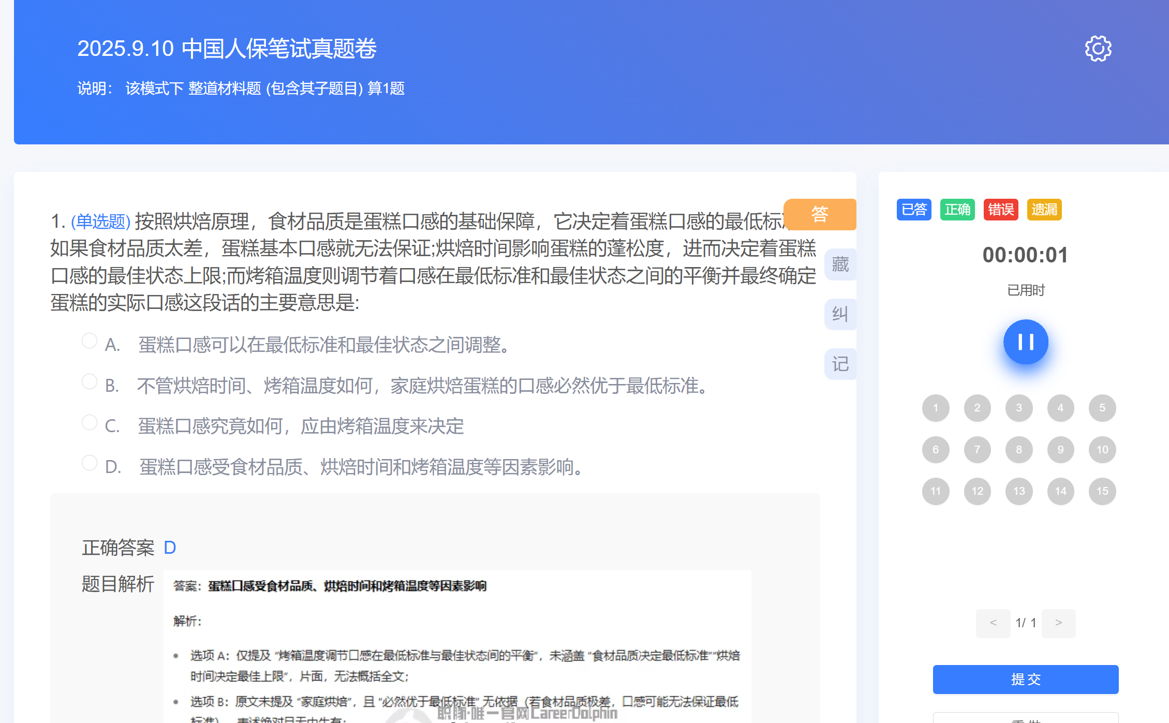Select option C radio button

point(90,423)
